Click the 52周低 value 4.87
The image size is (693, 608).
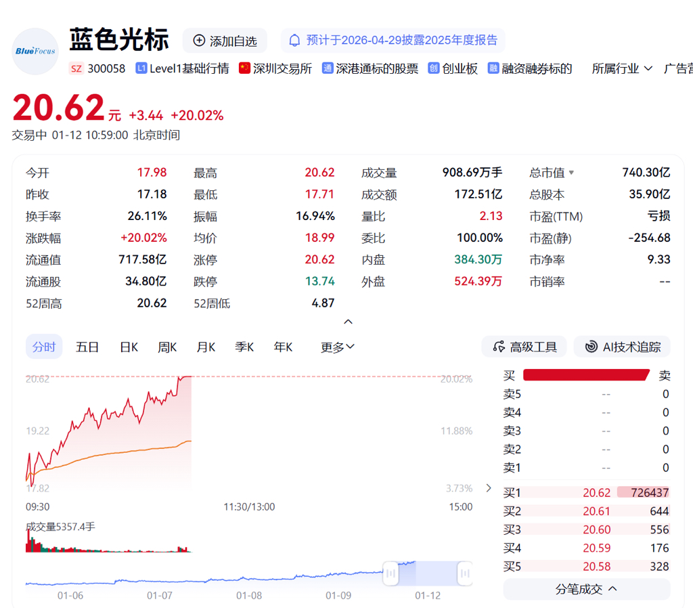click(323, 303)
